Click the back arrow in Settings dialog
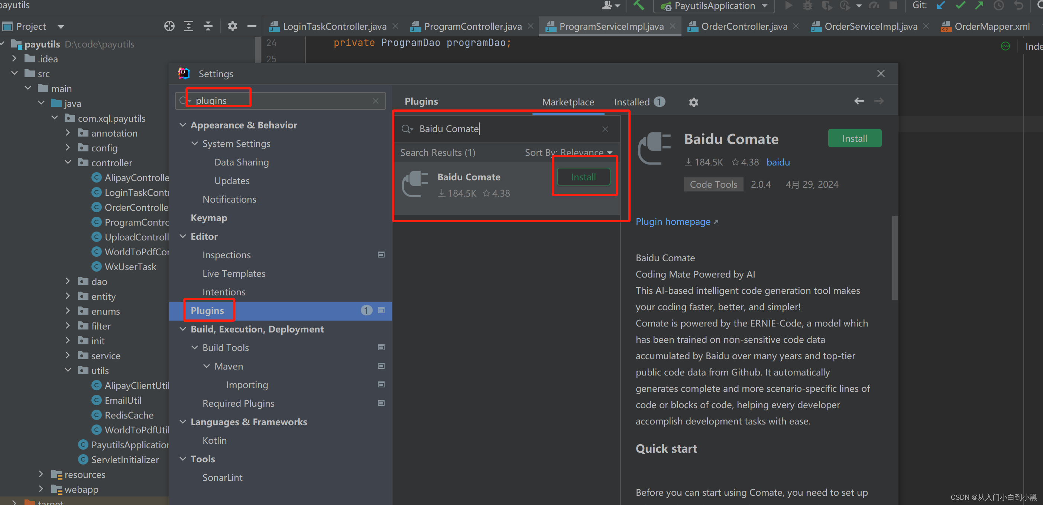Image resolution: width=1043 pixels, height=505 pixels. (859, 101)
